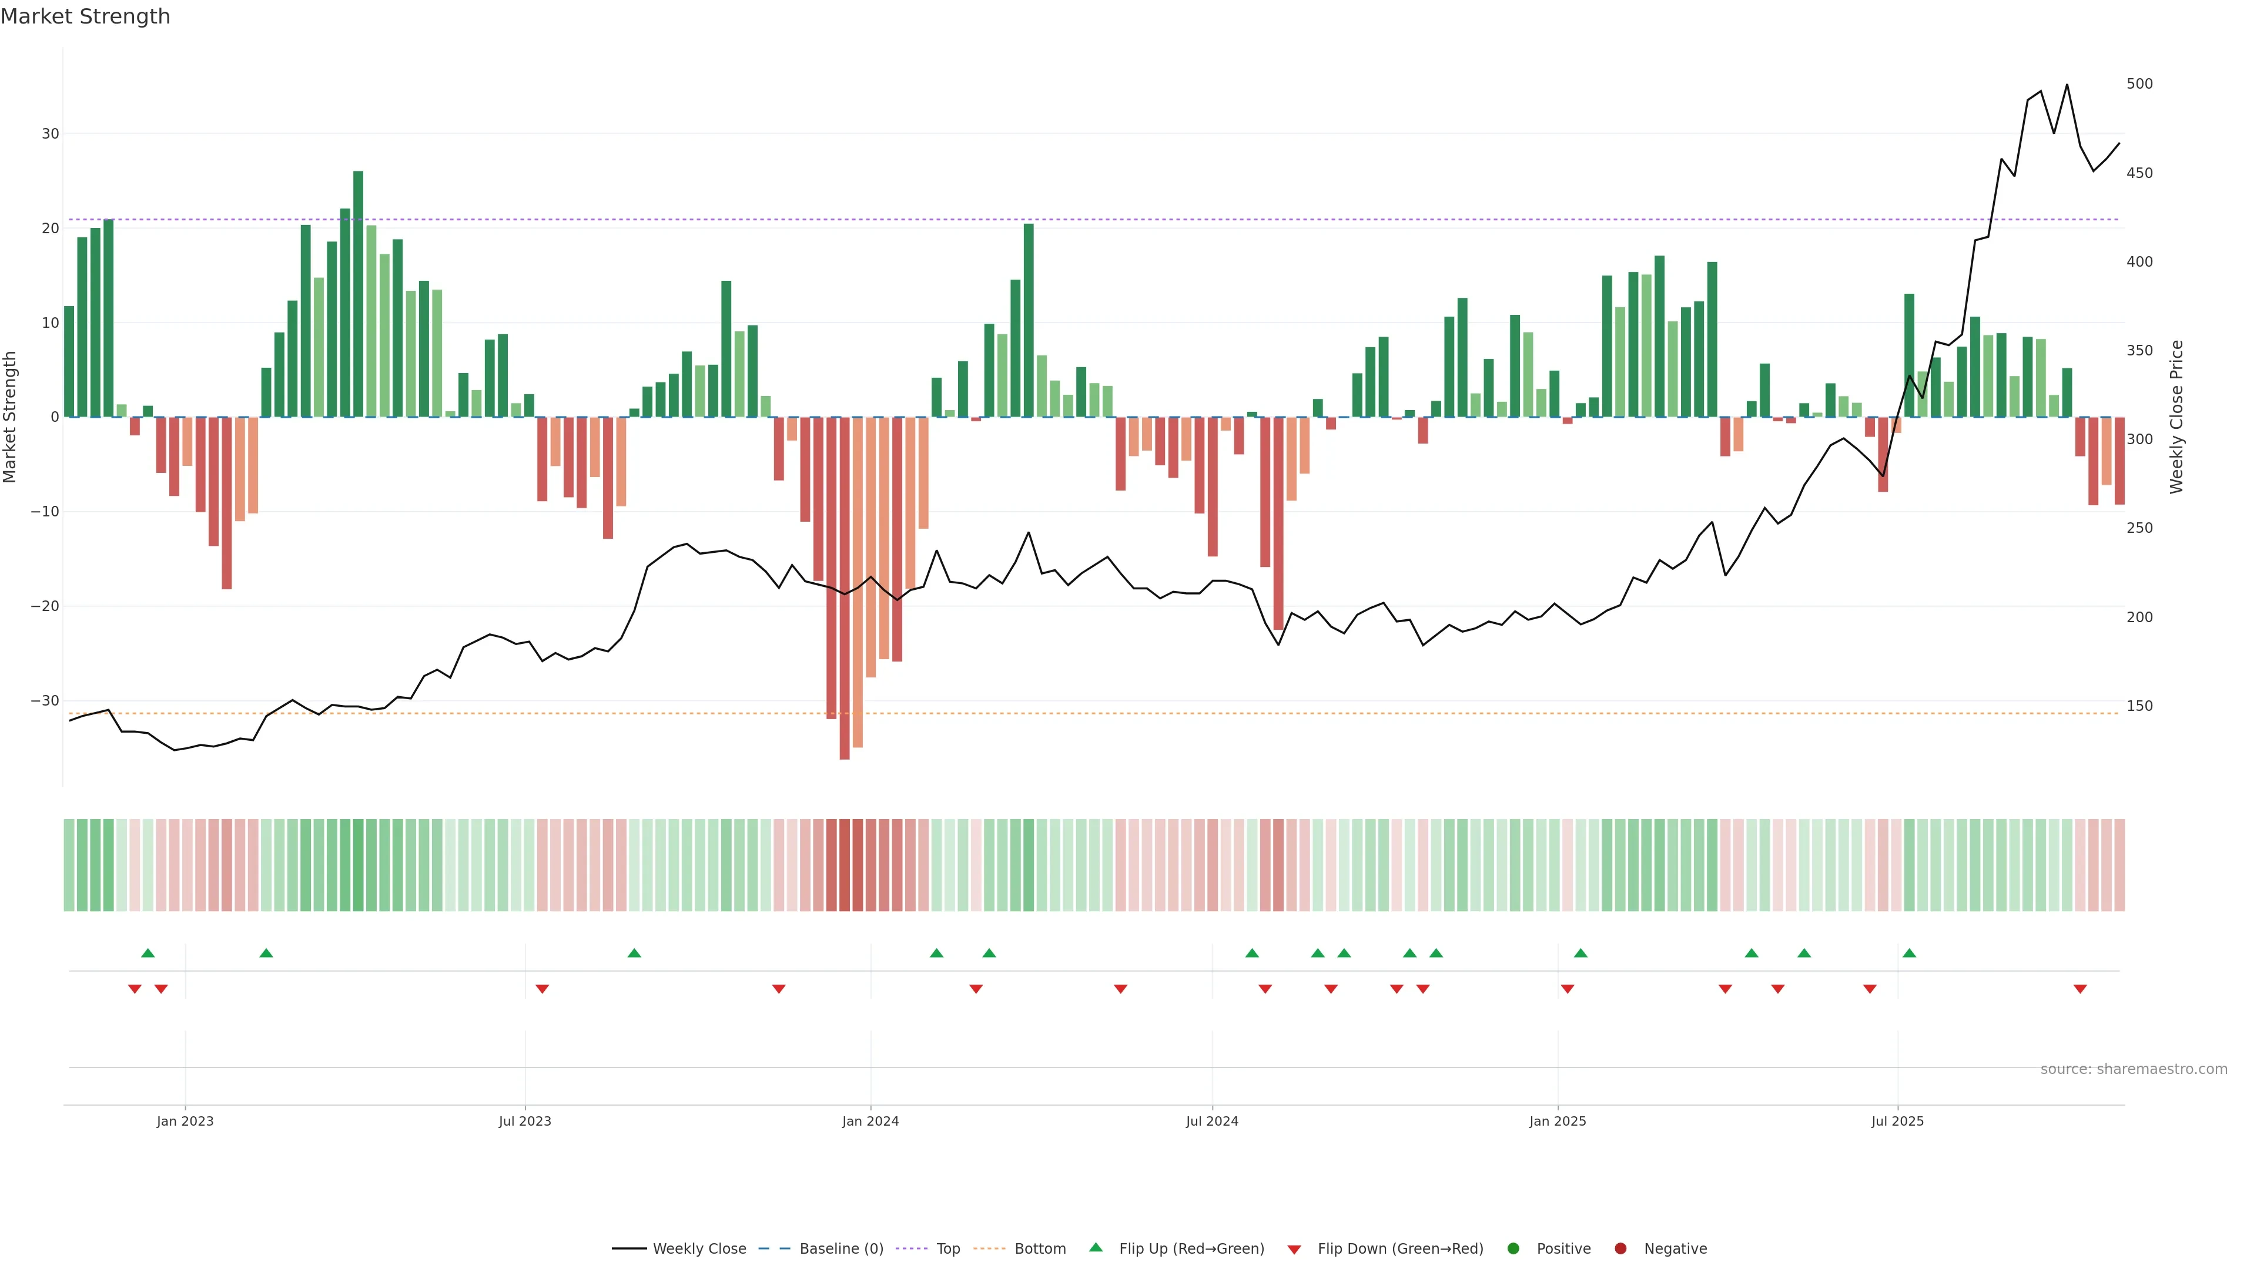The image size is (2257, 1269).
Task: Click the green Flip Up triangle legend icon
Action: (1095, 1247)
